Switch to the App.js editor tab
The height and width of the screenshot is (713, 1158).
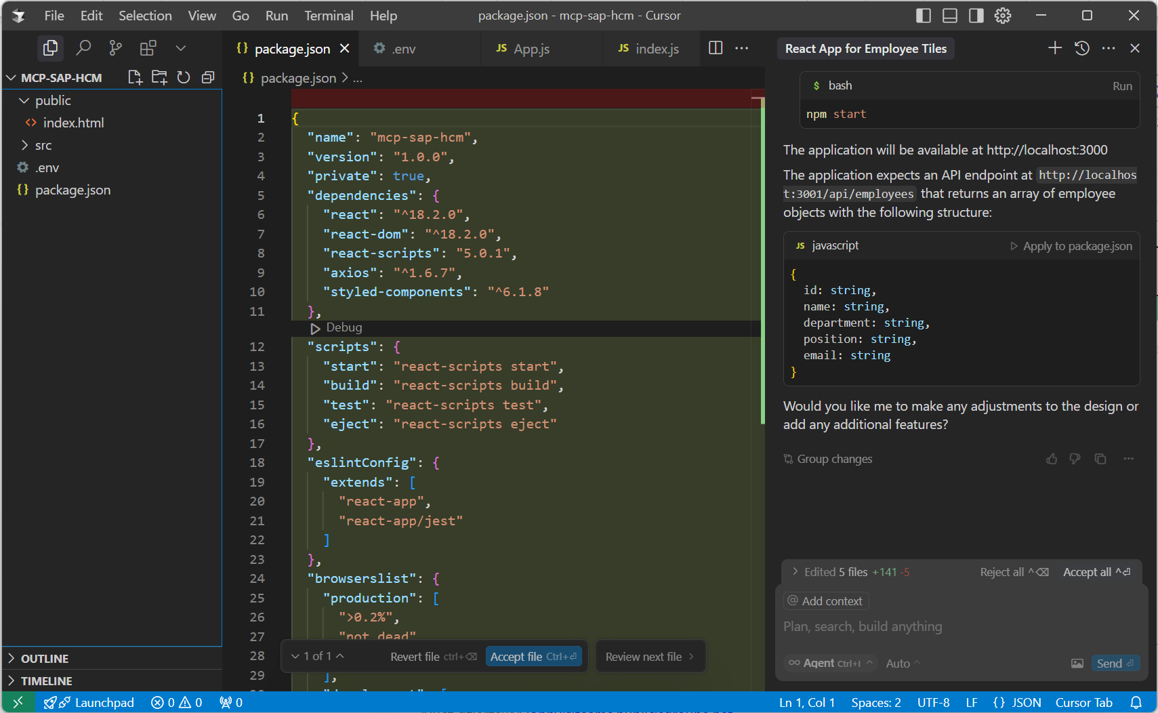tap(541, 49)
